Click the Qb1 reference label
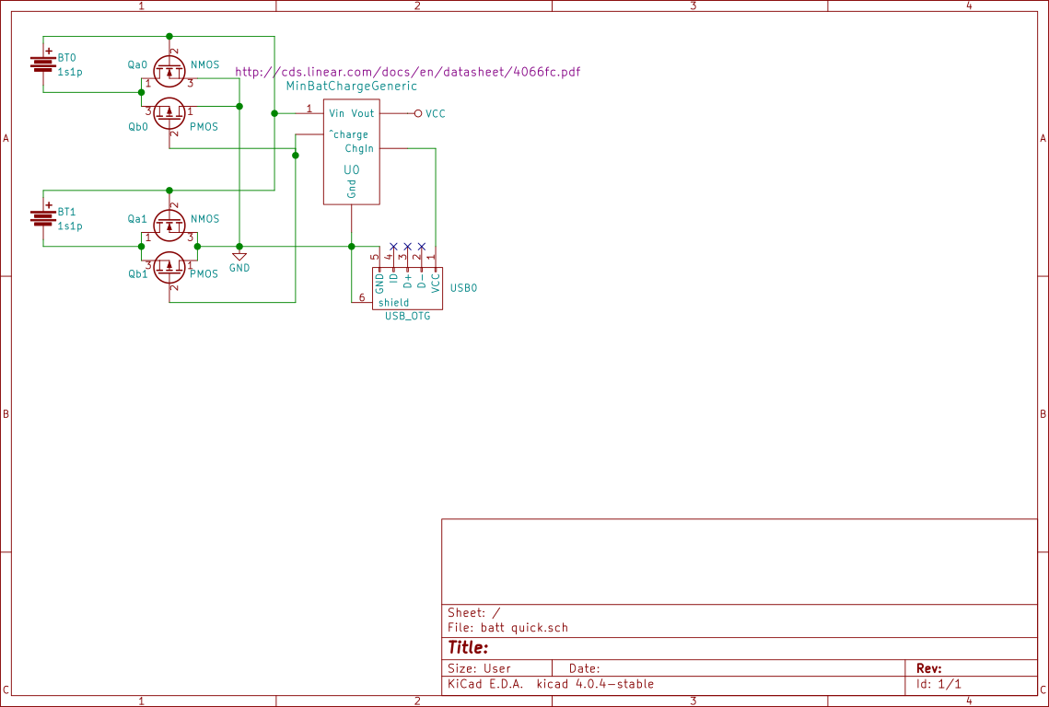This screenshot has width=1049, height=707. click(138, 273)
